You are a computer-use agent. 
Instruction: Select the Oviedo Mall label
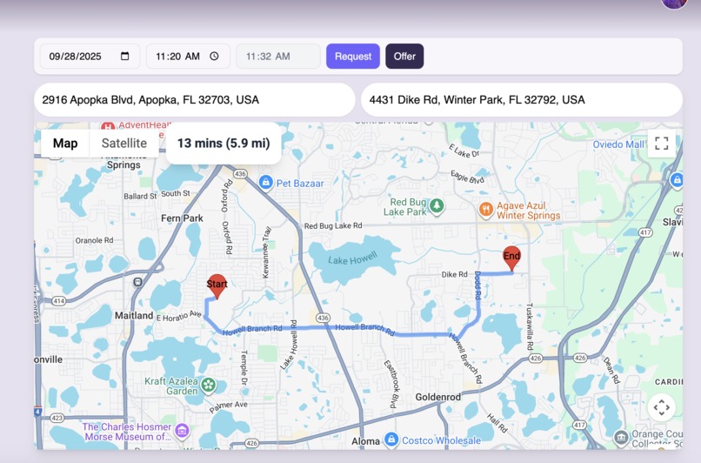point(618,144)
